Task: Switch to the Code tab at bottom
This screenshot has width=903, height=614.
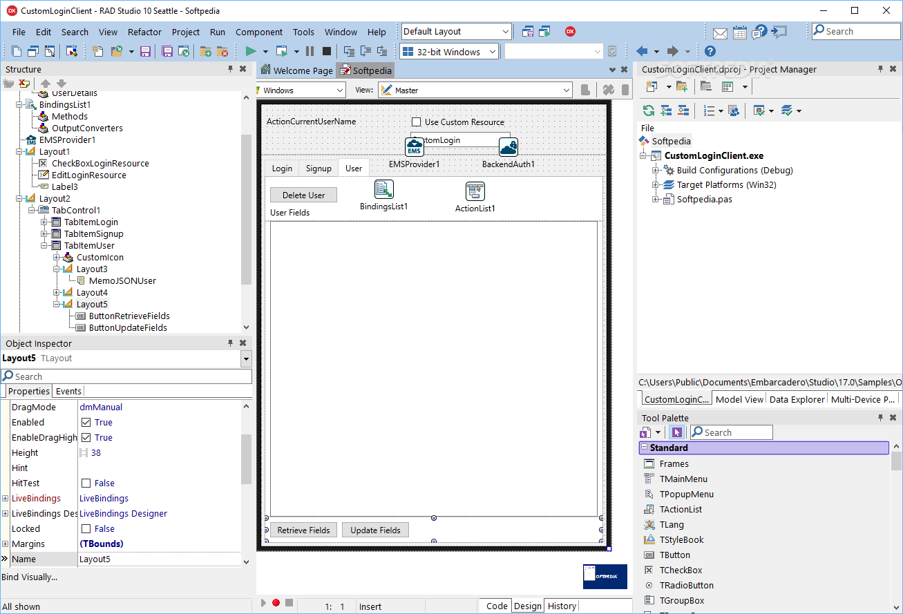Action: pos(497,606)
